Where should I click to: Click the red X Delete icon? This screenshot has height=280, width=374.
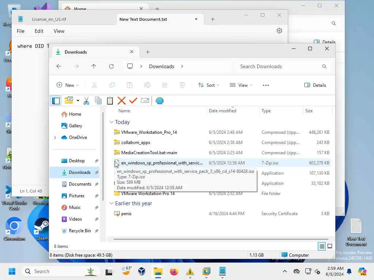(x=122, y=101)
